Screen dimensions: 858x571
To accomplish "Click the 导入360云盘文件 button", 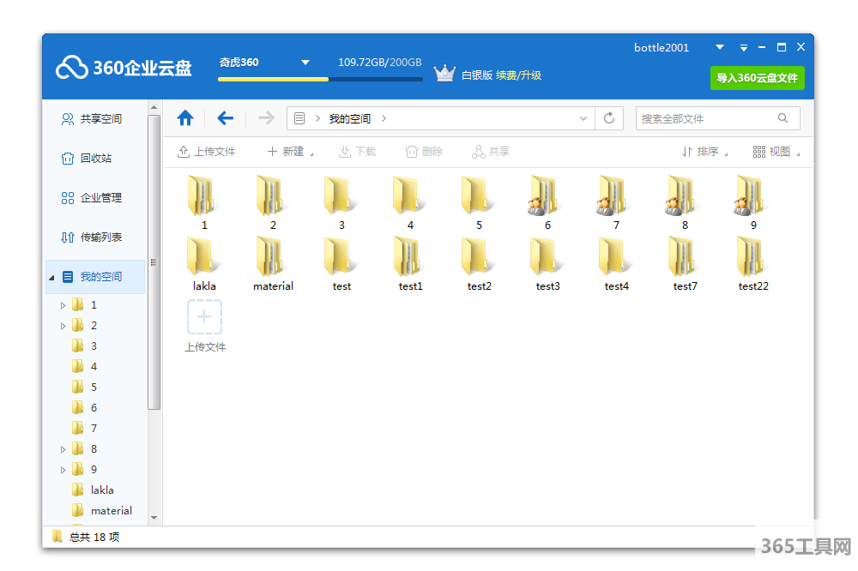I will [x=757, y=78].
